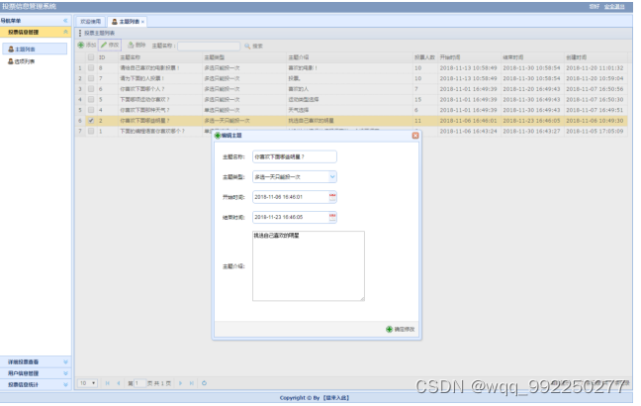
Task: Uncheck the checkbox of highlighted row ID 2
Action: pyautogui.click(x=91, y=121)
